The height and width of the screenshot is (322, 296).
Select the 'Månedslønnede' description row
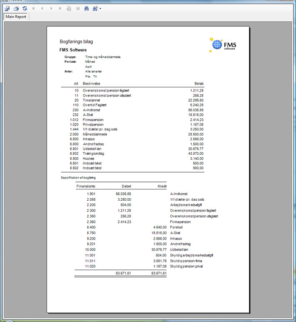coord(95,134)
